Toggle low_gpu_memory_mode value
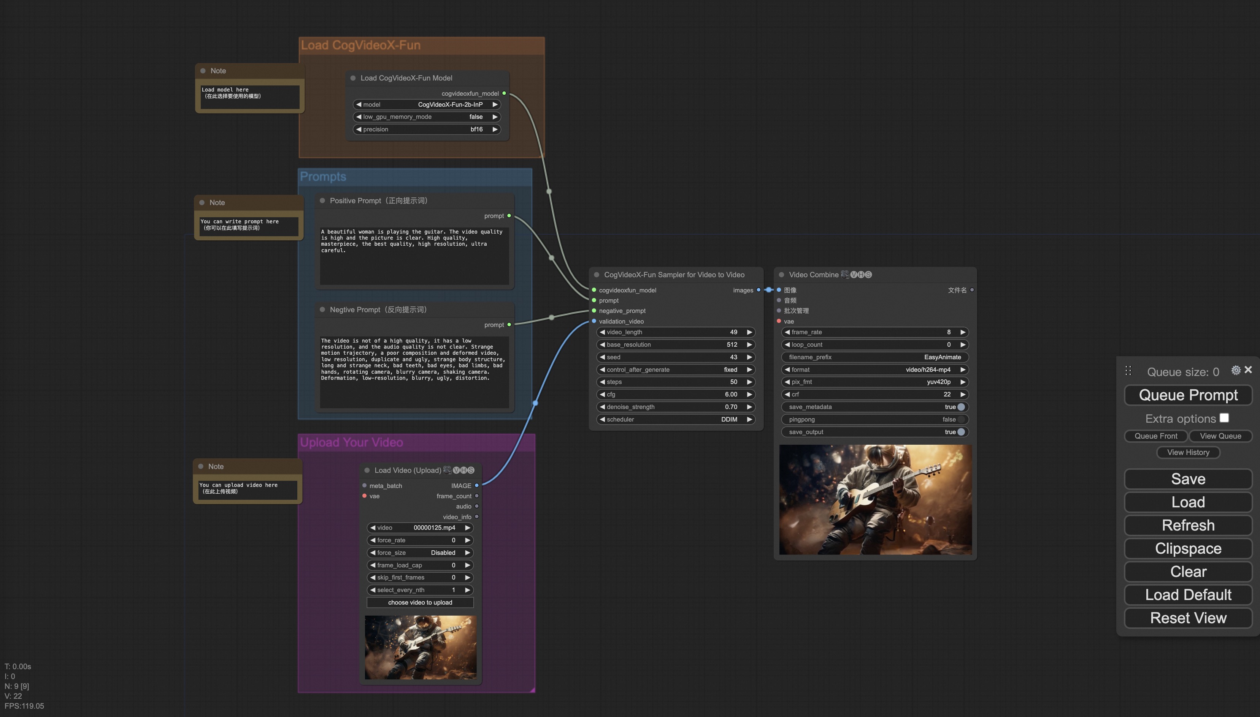 427,117
